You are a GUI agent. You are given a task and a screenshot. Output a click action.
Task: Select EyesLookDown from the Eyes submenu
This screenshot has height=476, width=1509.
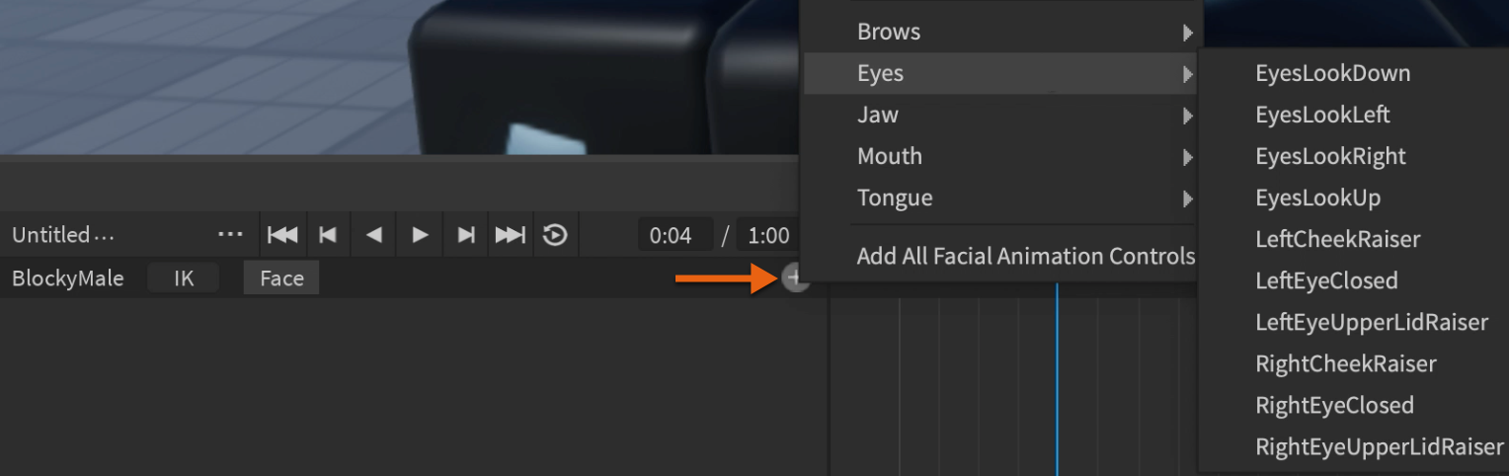[x=1332, y=73]
